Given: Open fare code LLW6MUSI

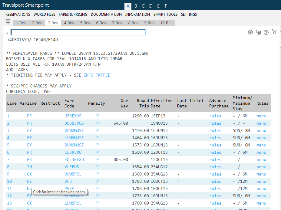Looking at the screenshot, I should pos(74,138).
